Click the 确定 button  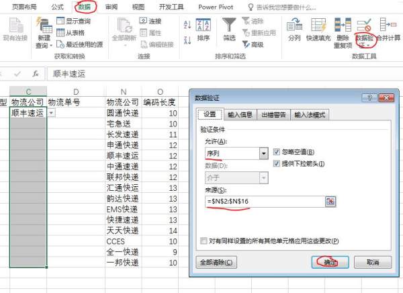coord(330,262)
